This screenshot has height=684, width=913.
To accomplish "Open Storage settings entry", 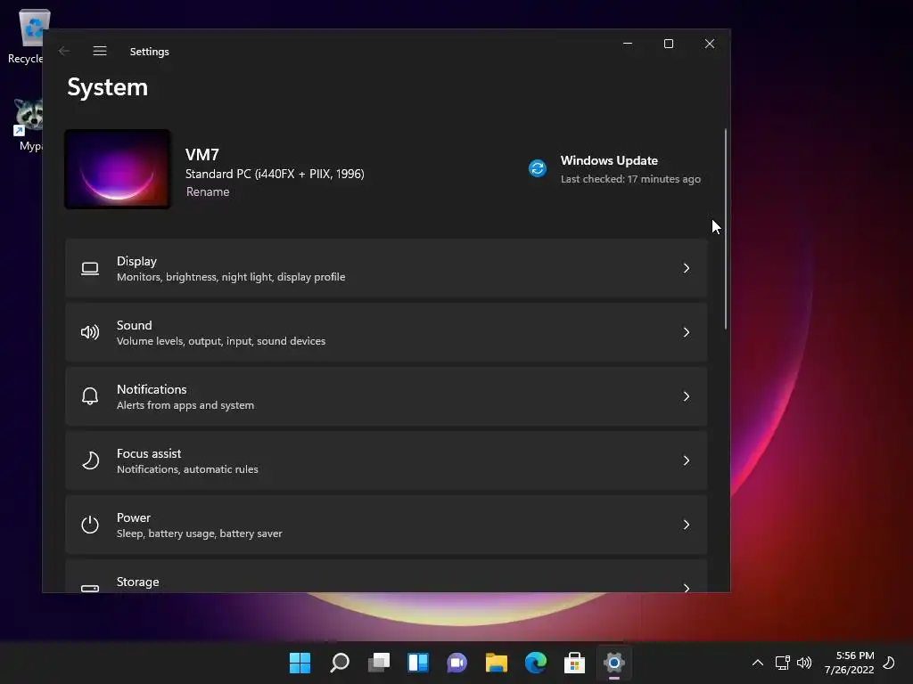I will pos(386,576).
